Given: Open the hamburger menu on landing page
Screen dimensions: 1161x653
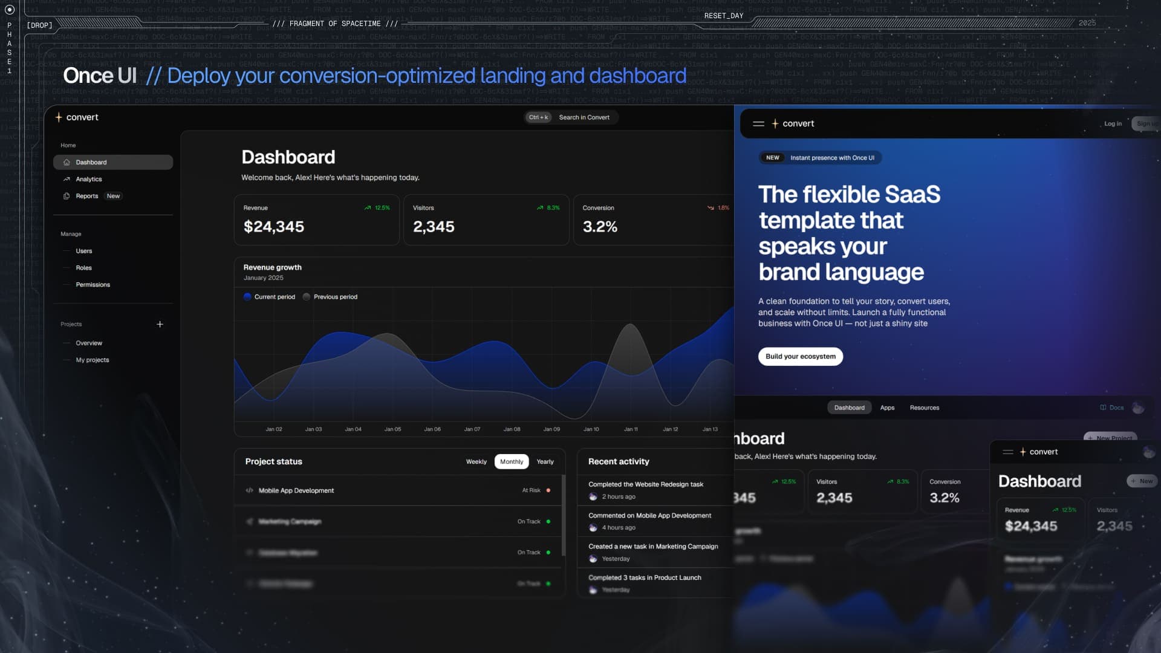Looking at the screenshot, I should coord(758,123).
